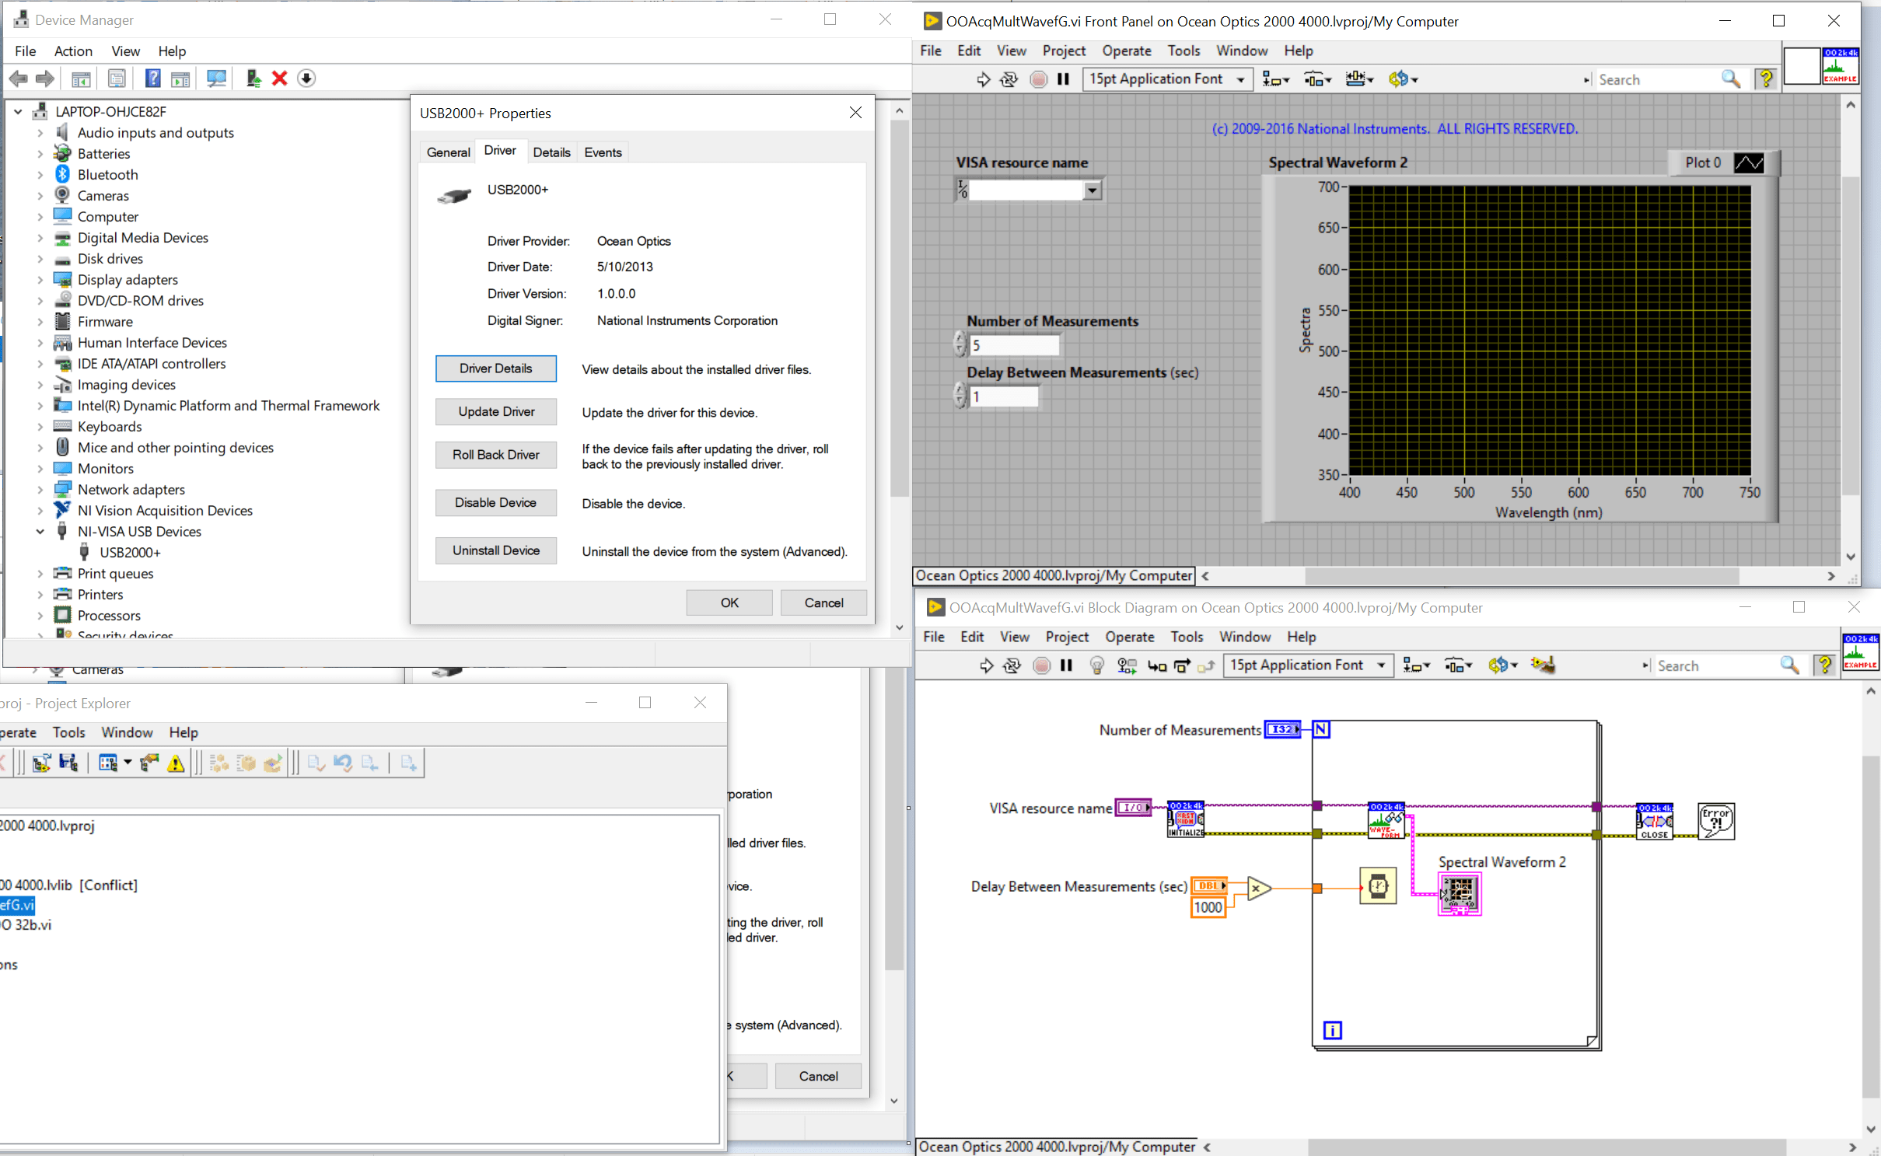Click Step Into in Block Diagram toolbar

click(x=1157, y=665)
